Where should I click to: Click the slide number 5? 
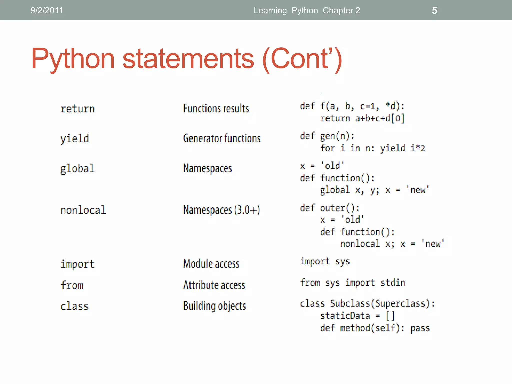coord(434,10)
